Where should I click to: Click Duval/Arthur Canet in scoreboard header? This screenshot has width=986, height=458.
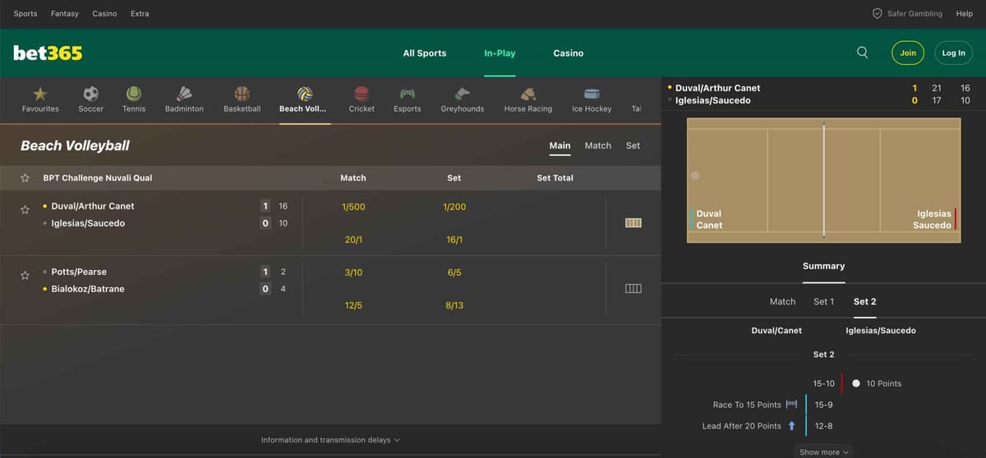coord(717,88)
